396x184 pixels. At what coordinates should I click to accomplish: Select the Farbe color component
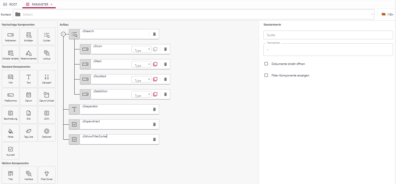[x=11, y=133]
